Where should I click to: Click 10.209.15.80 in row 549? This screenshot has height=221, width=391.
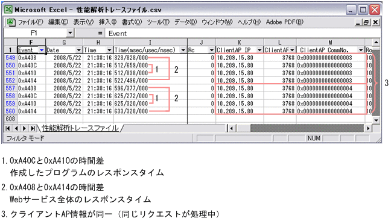[240, 58]
